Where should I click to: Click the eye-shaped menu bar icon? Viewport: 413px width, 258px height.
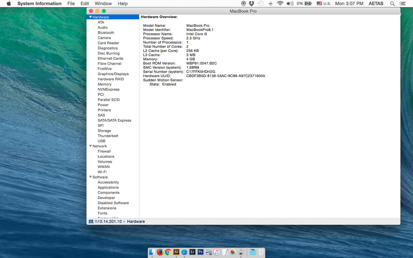[244, 4]
